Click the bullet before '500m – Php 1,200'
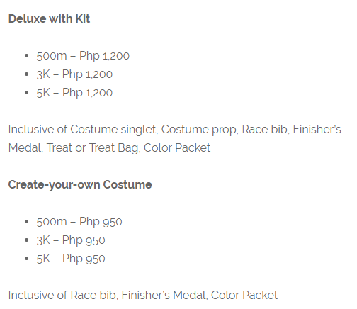 pos(26,56)
